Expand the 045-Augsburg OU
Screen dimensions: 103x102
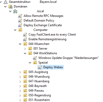tap(20, 72)
